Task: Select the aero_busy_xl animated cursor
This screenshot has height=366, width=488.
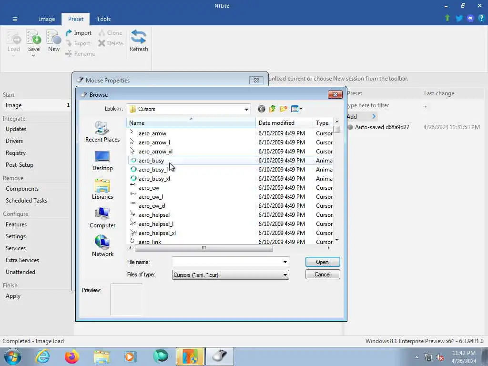Action: [x=154, y=179]
